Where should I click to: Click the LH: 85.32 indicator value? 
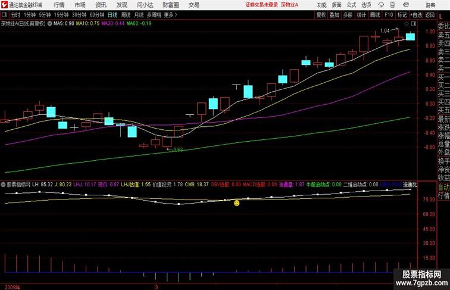[x=42, y=185]
